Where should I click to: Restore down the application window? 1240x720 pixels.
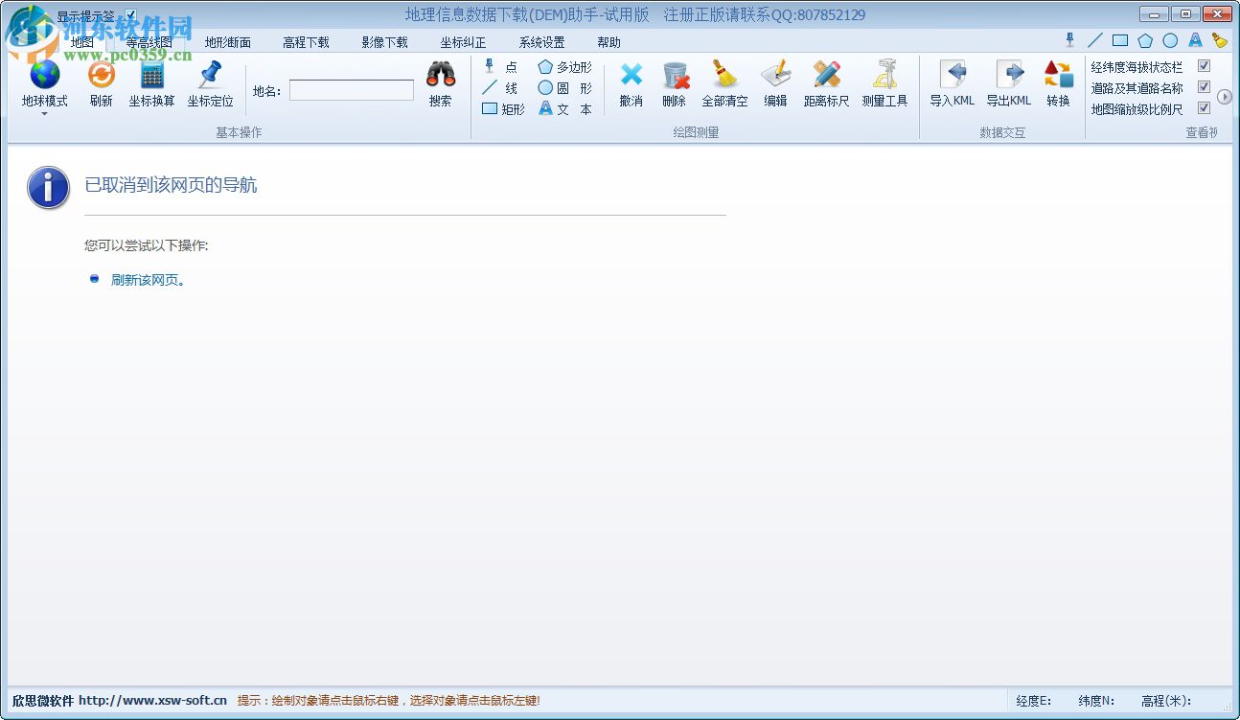[1185, 13]
